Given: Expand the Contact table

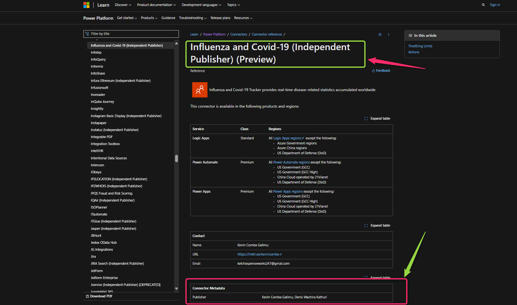Looking at the screenshot, I should click(x=377, y=225).
